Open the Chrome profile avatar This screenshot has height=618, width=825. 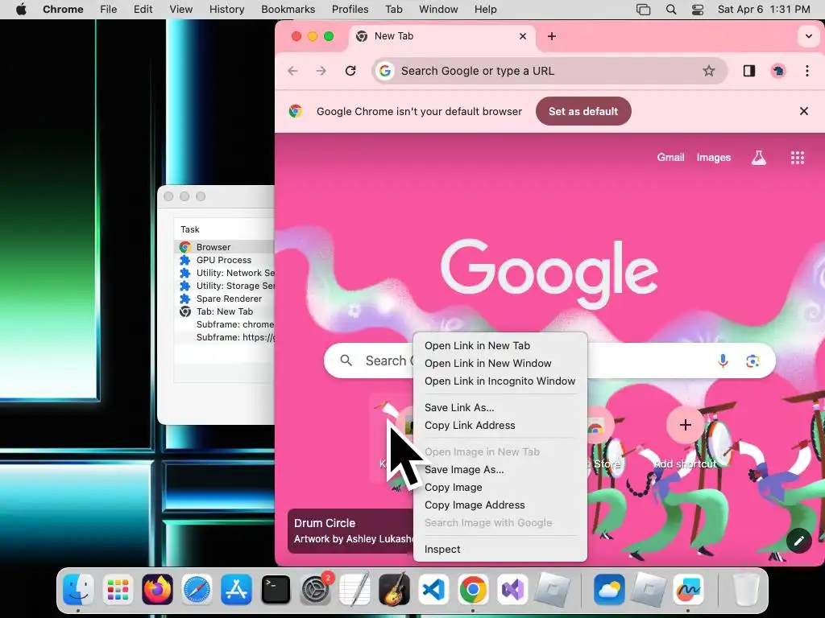778,71
